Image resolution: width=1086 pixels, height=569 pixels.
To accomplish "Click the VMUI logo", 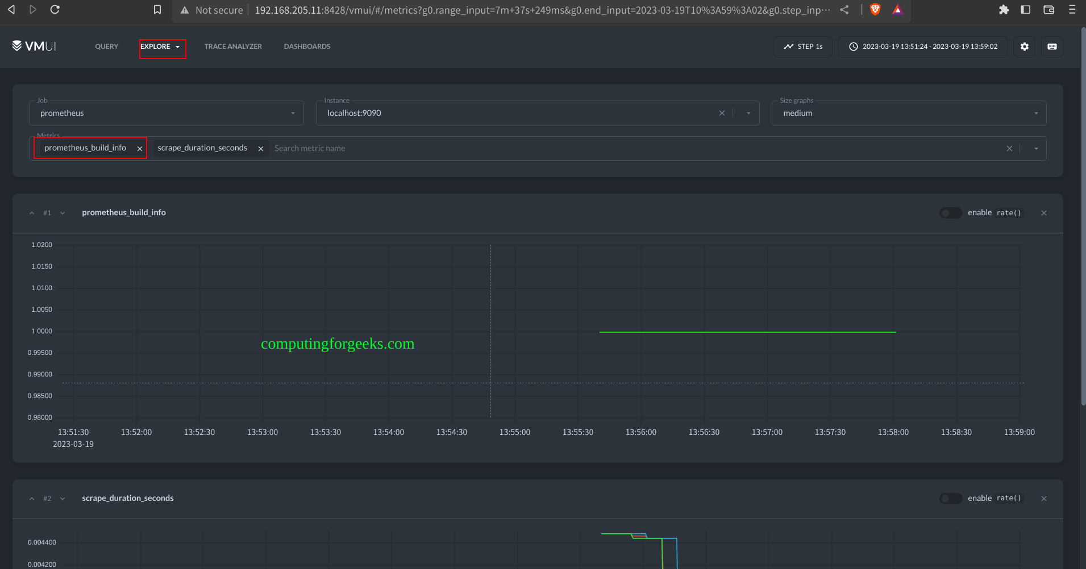I will pyautogui.click(x=34, y=46).
